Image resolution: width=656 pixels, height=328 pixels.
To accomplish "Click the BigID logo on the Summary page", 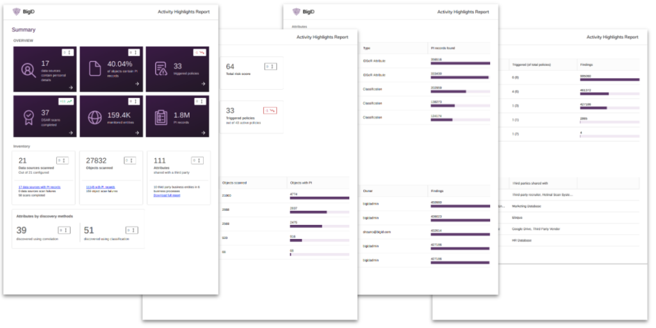I will coord(25,12).
